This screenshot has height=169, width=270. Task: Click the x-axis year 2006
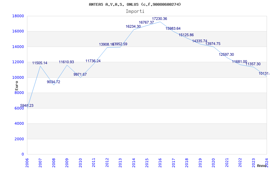click(x=27, y=163)
